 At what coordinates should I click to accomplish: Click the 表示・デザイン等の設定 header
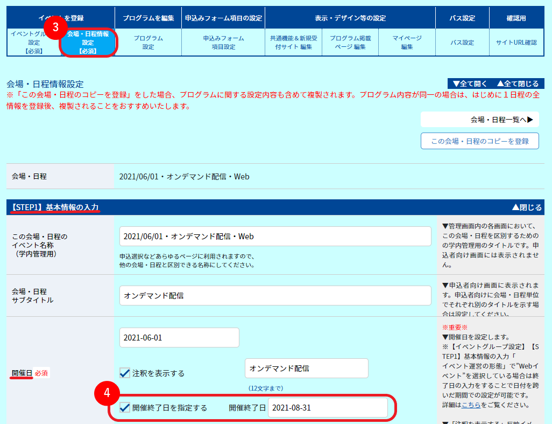coord(350,18)
